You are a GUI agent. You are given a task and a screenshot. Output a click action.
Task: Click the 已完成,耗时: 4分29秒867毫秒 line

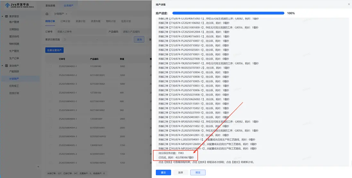click(176, 157)
